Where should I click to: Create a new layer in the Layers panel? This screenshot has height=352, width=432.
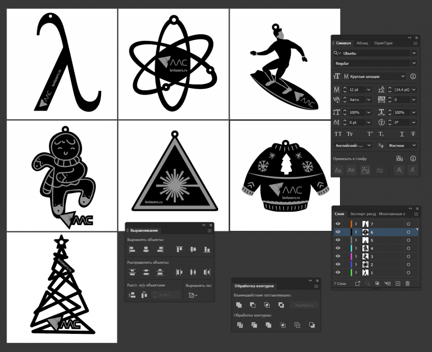tap(397, 284)
